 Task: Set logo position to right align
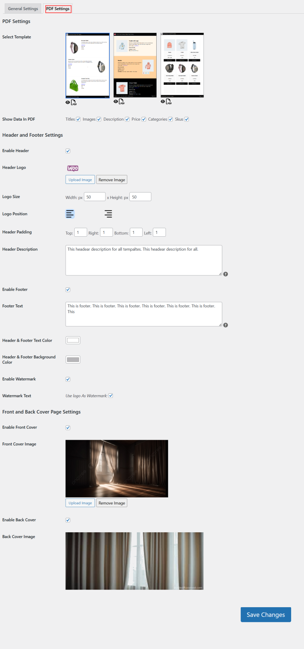pos(108,214)
